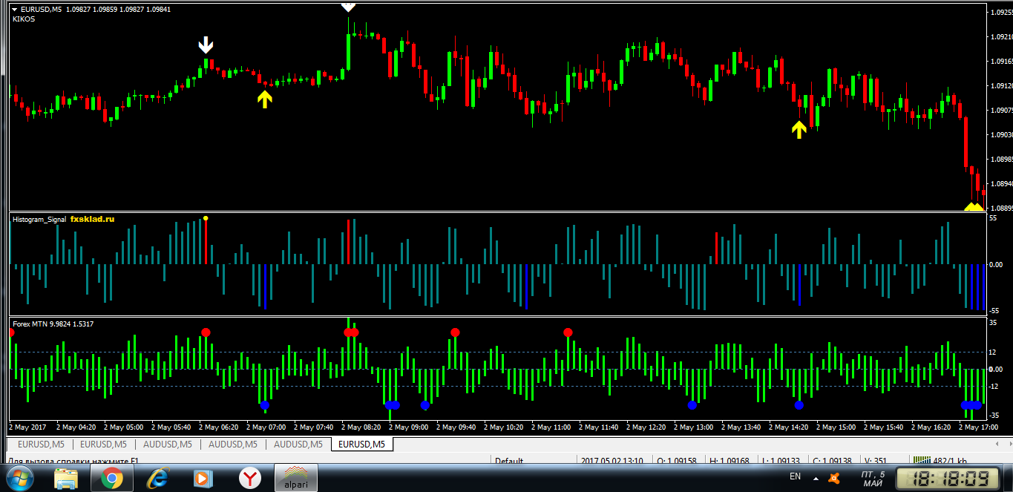Click the orange Avast tray icon
Screen dimensions: 1013x492
click(834, 477)
